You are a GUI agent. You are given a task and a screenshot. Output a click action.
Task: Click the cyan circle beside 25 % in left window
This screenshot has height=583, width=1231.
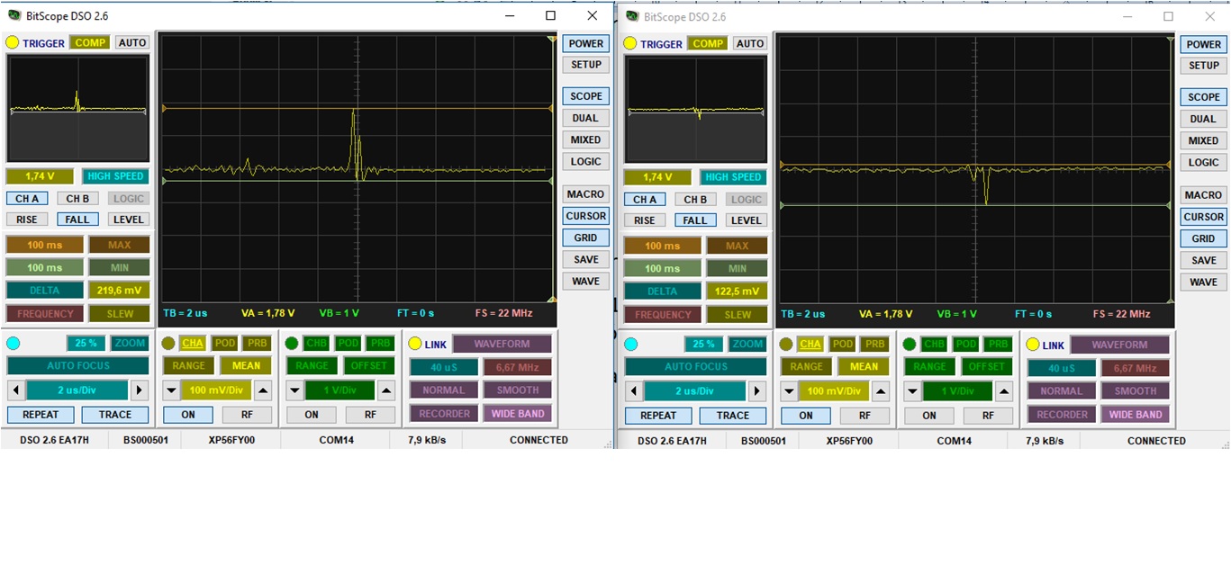point(13,343)
